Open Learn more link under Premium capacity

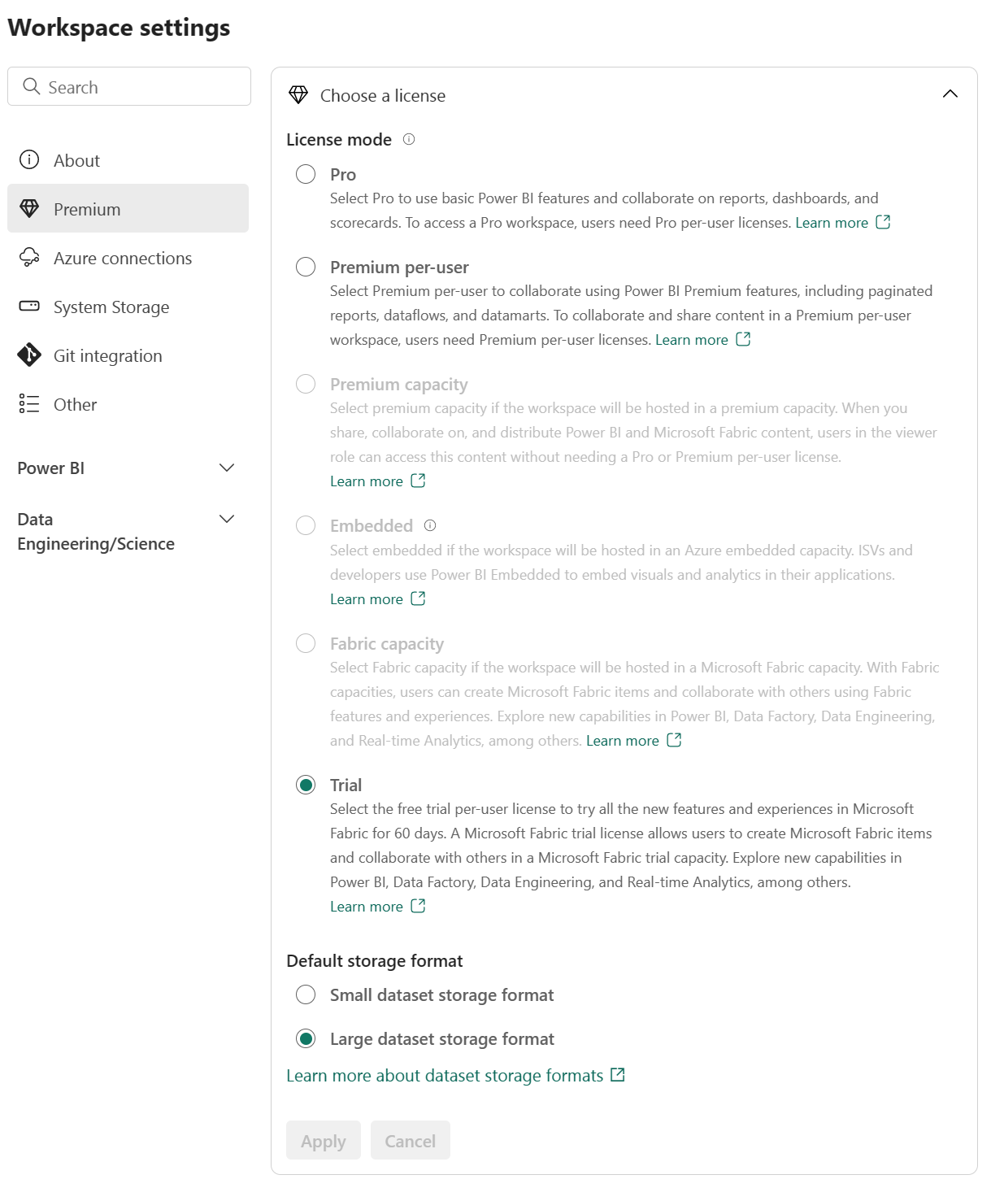(x=367, y=481)
